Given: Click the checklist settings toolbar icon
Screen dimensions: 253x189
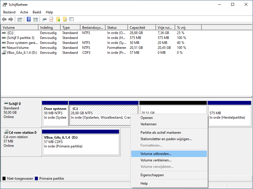Looking at the screenshot, I should [x=71, y=19].
